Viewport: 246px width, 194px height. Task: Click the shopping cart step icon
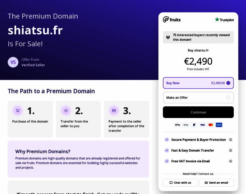[x=18, y=111]
